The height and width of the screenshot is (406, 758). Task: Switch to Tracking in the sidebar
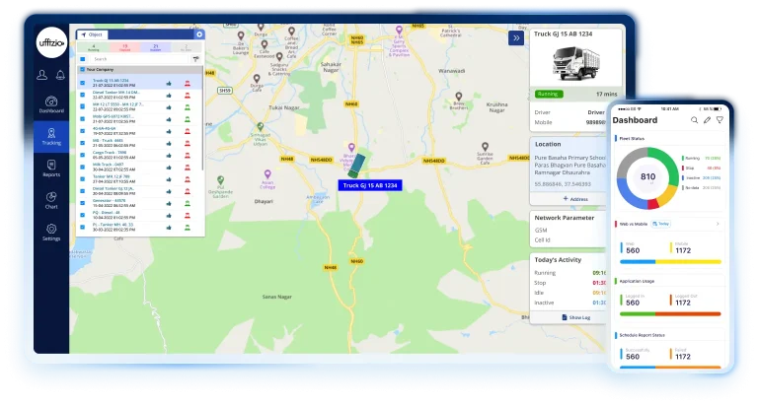click(51, 135)
